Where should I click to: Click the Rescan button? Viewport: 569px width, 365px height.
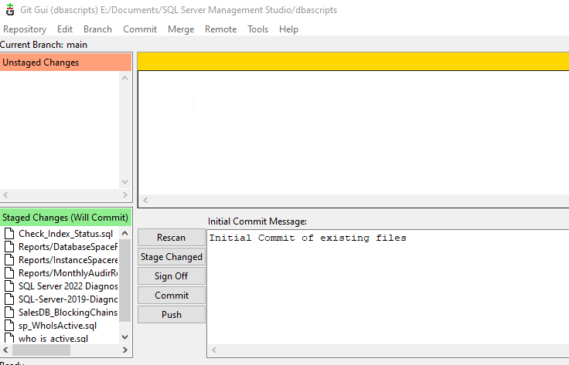click(172, 238)
